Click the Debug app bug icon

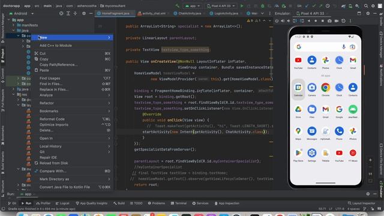pyautogui.click(x=263, y=6)
